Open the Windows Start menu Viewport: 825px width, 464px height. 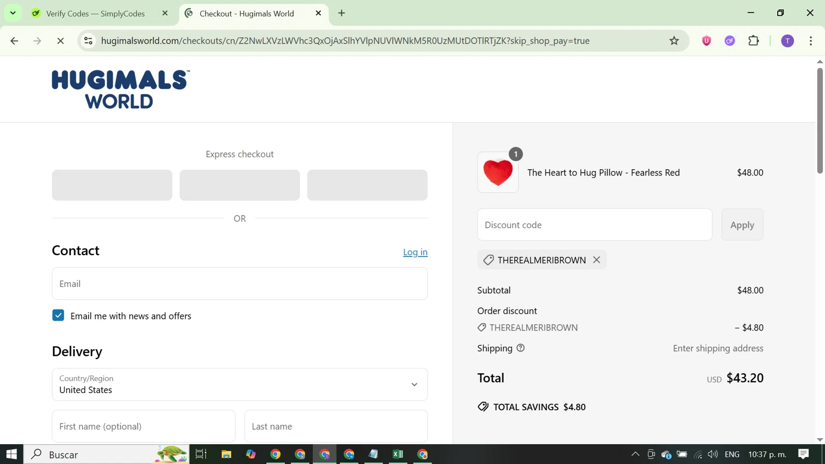[12, 454]
